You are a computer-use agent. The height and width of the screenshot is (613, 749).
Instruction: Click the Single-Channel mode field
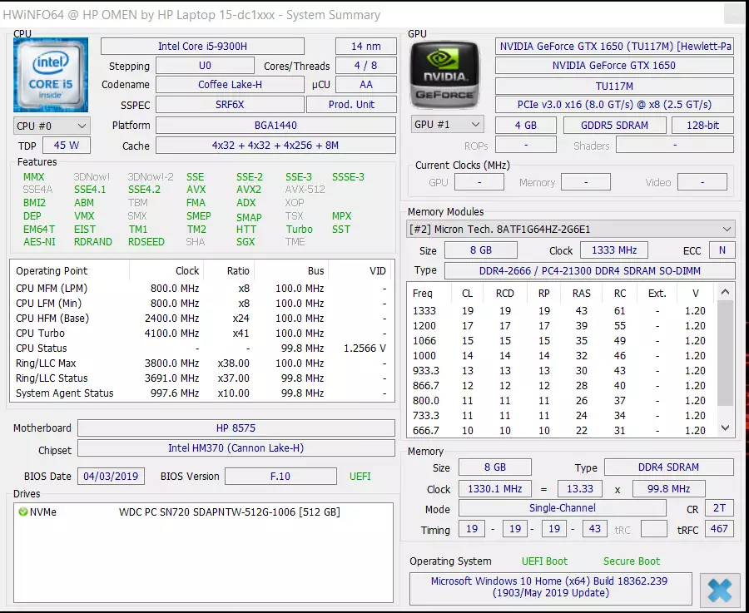563,508
